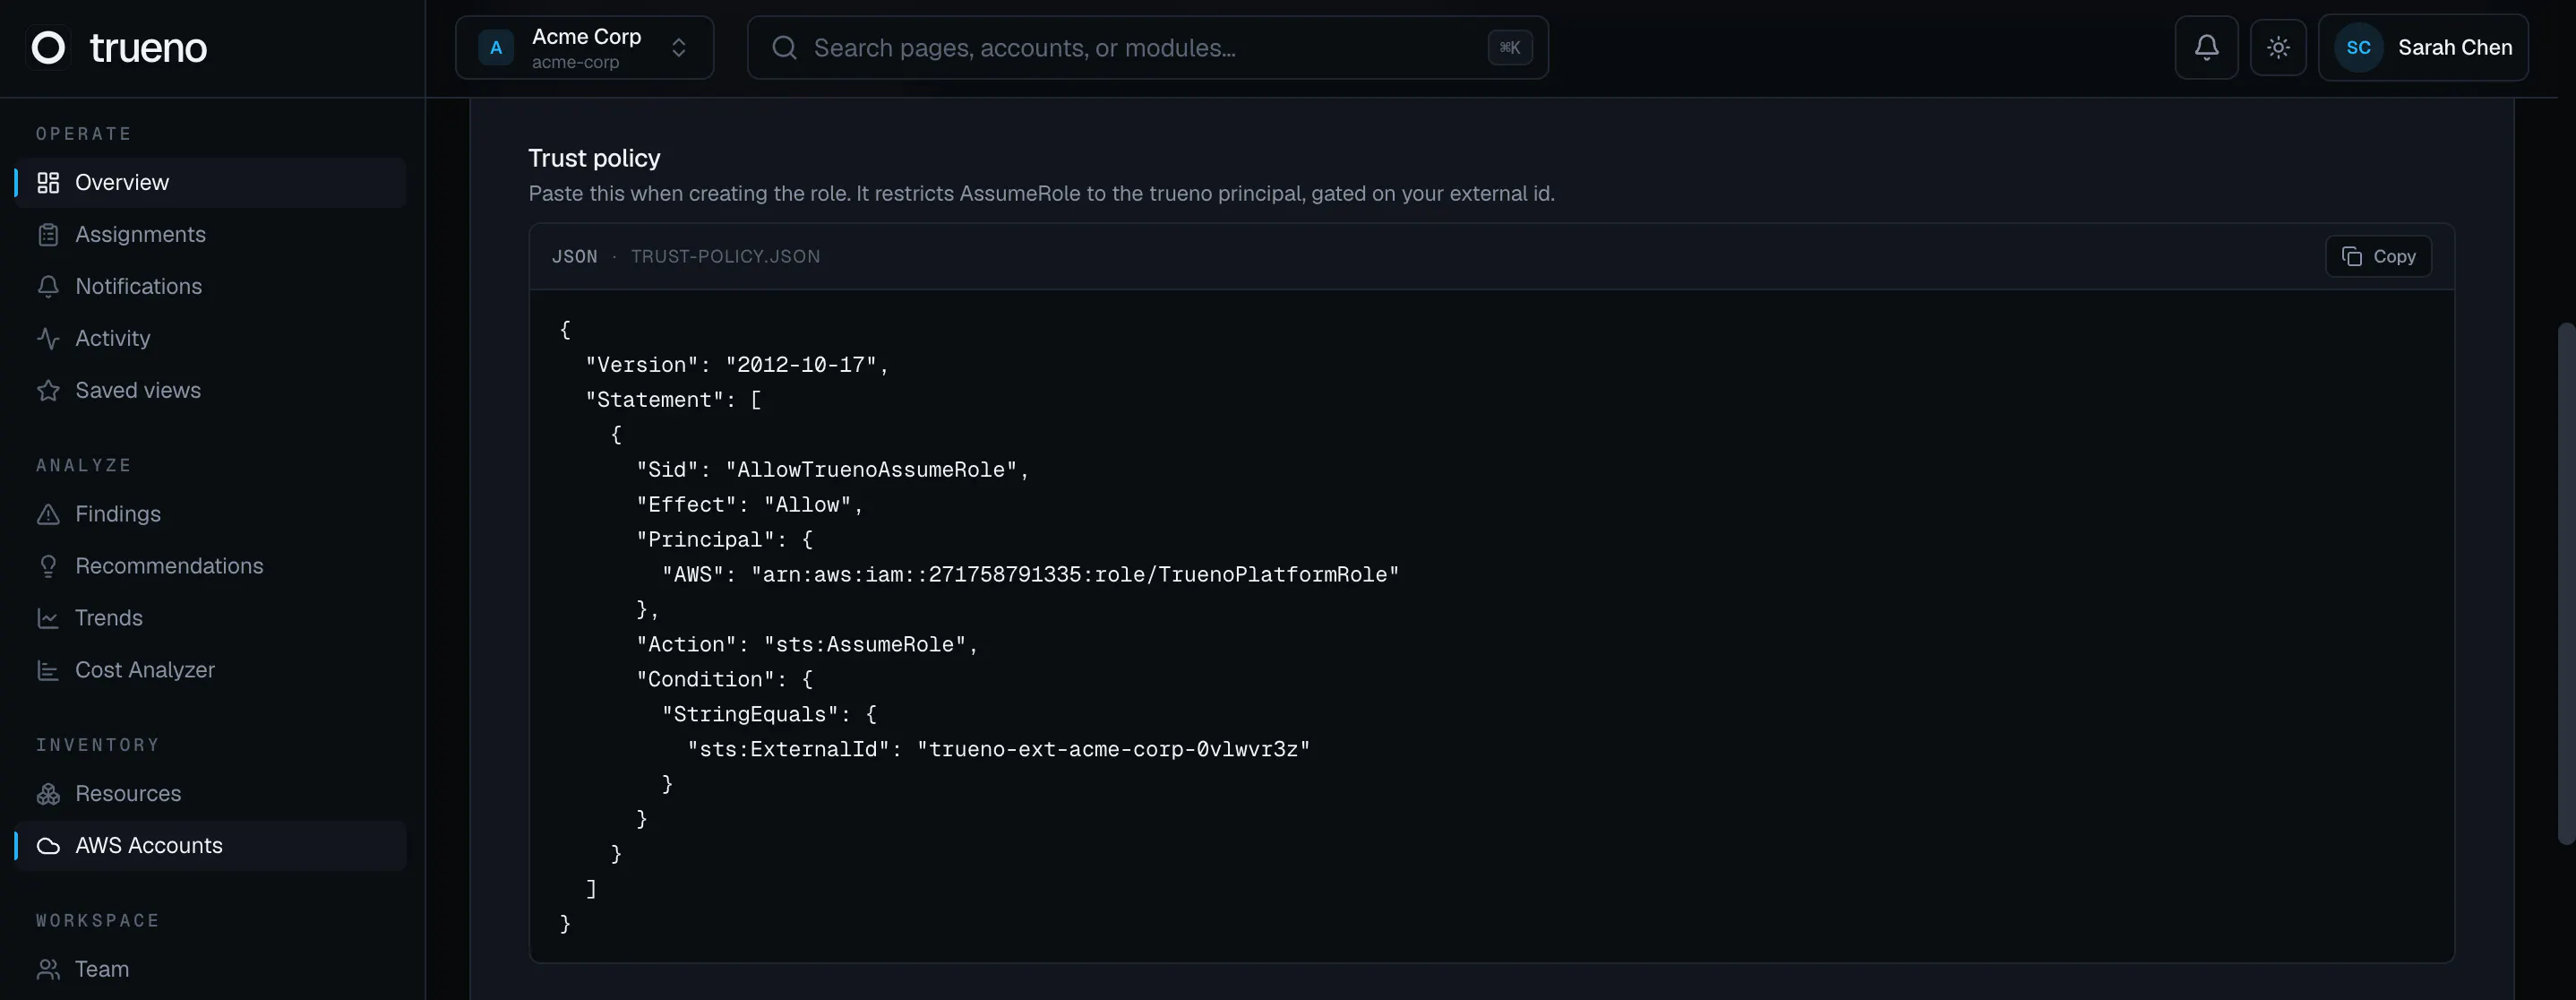Click the ⌘K shortcut badge
The width and height of the screenshot is (2576, 1000).
(1510, 47)
